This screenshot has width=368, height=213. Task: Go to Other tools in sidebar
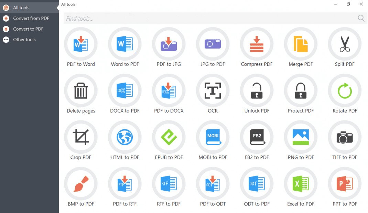click(x=29, y=40)
